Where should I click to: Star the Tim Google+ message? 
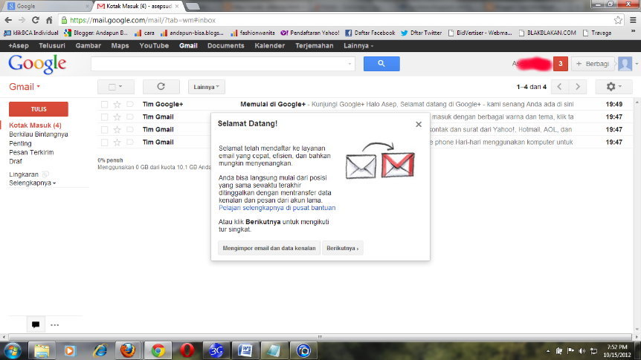point(117,105)
